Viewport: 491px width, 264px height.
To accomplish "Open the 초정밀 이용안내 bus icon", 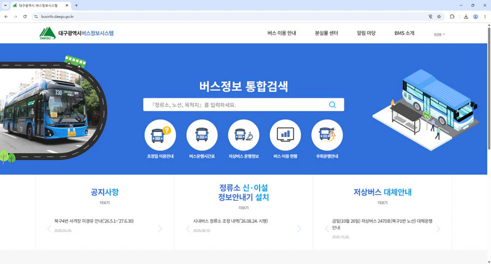I will [x=160, y=135].
